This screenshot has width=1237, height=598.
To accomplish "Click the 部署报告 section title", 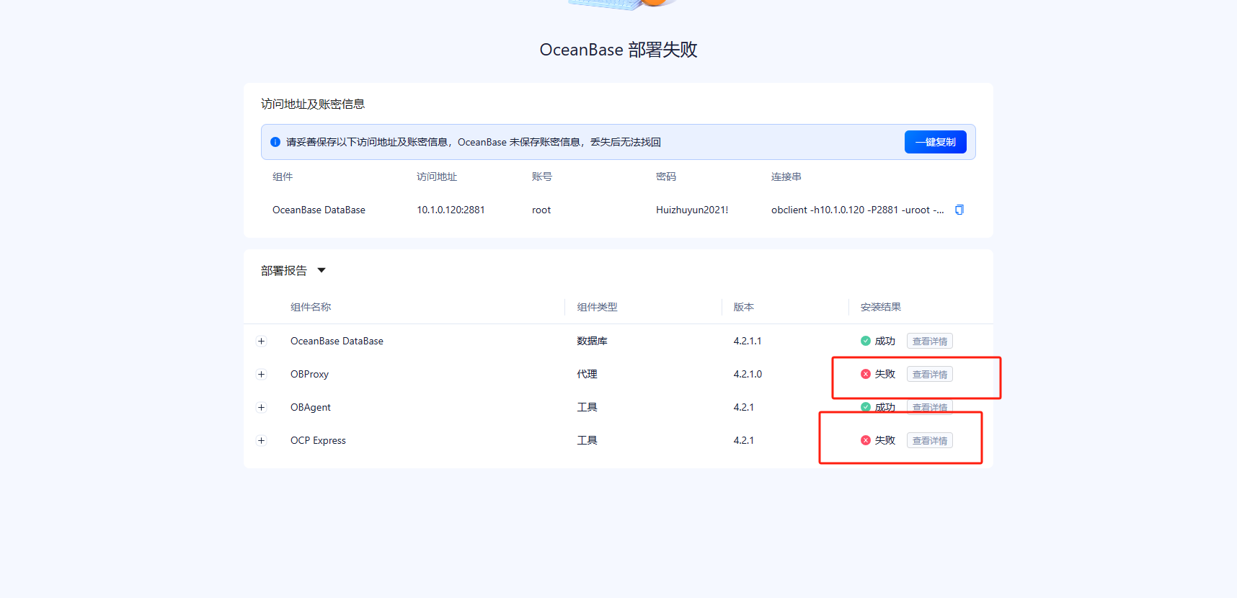I will pos(284,270).
